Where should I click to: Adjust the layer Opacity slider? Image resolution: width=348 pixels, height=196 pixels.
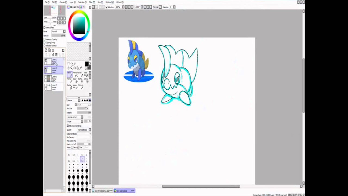pos(58,35)
